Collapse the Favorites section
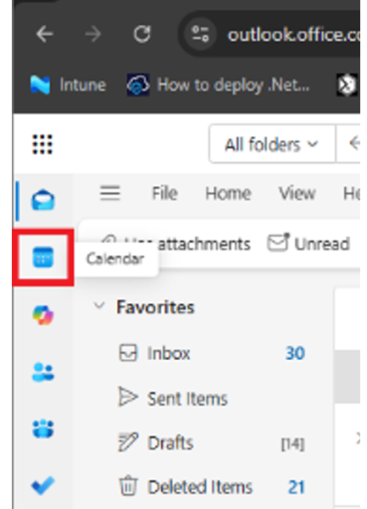367x509 pixels. coord(99,306)
